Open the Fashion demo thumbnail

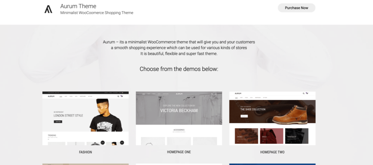pyautogui.click(x=85, y=118)
